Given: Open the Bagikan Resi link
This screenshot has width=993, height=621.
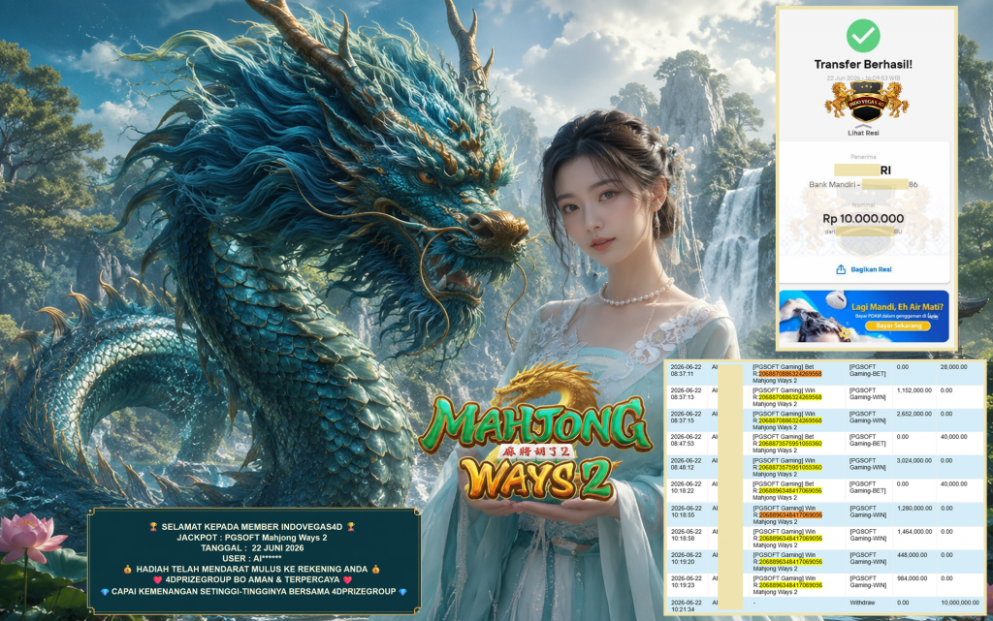Looking at the screenshot, I should pos(871,269).
